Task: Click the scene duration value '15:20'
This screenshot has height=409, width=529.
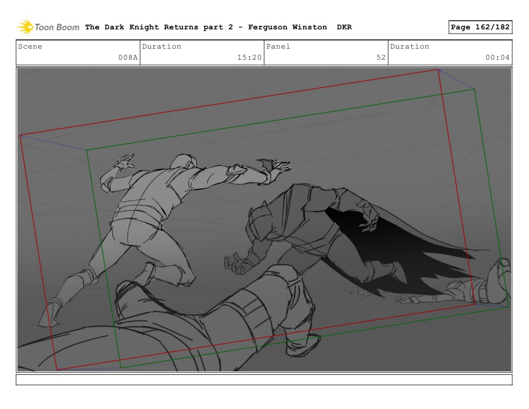Action: (x=249, y=57)
